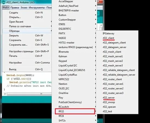
Task: Open the Эскиз menu
Action: [24, 8]
